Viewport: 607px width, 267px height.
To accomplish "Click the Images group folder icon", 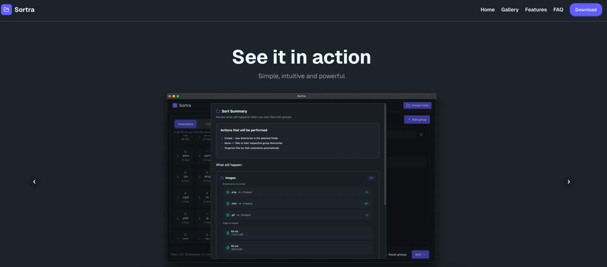I will pos(222,178).
